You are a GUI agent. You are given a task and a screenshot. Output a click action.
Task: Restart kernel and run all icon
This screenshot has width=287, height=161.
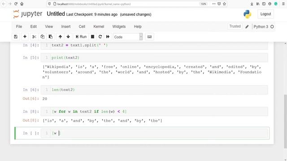108,37
